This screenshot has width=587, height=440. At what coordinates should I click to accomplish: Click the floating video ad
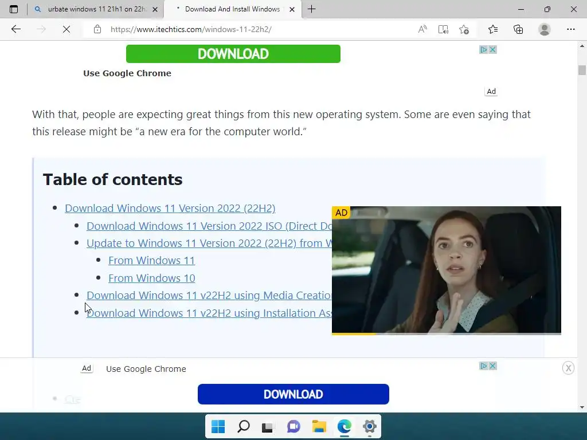[x=446, y=269]
